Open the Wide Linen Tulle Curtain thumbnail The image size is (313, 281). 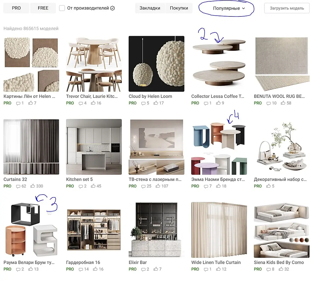pos(219,230)
